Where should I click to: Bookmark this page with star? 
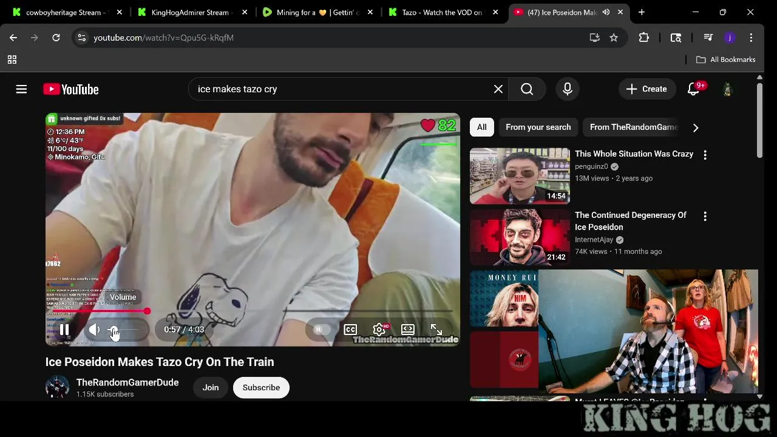614,38
